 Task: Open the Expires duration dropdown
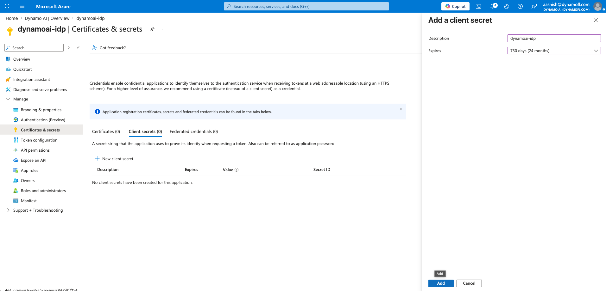click(x=554, y=51)
